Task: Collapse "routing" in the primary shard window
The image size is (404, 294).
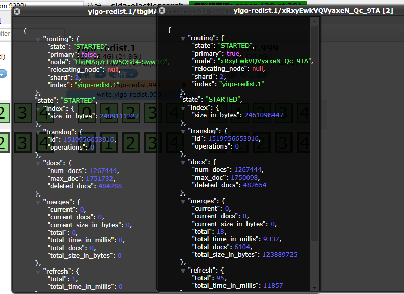Action: point(183,39)
